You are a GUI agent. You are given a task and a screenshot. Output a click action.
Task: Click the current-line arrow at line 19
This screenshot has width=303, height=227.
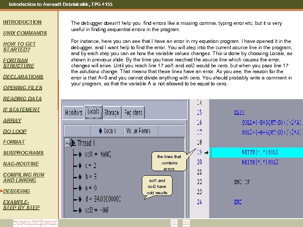pyautogui.click(x=206, y=153)
